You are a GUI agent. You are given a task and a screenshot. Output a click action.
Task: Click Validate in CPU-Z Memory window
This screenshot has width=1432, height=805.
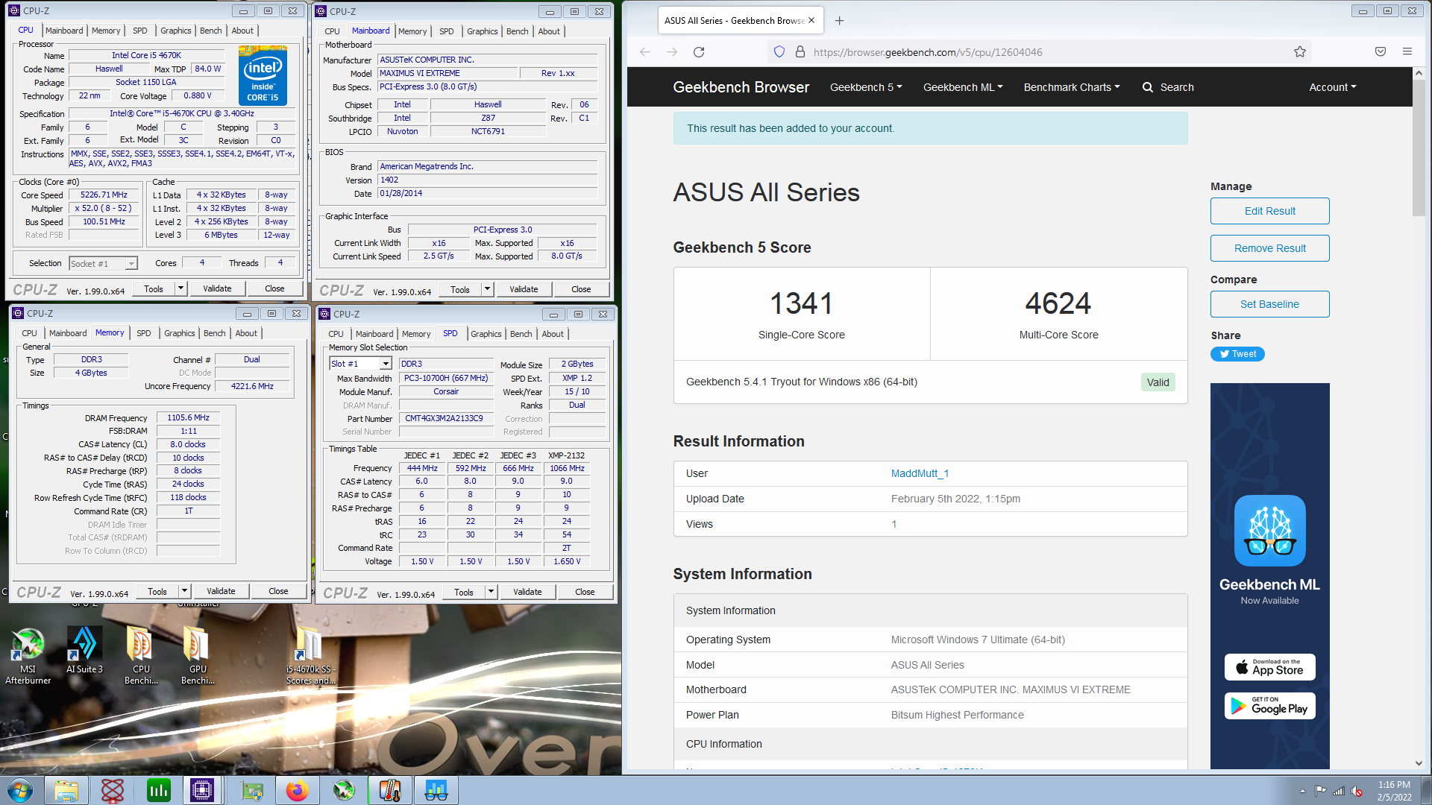coord(221,591)
